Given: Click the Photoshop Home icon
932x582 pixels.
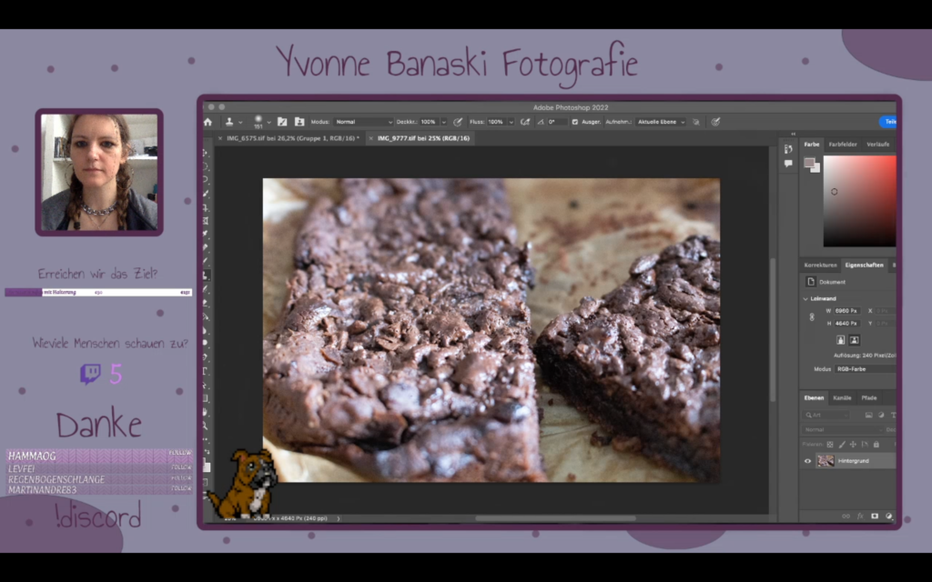Looking at the screenshot, I should [208, 122].
